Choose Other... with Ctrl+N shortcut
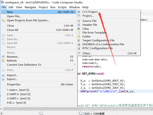153x115 pixels. 109,53
